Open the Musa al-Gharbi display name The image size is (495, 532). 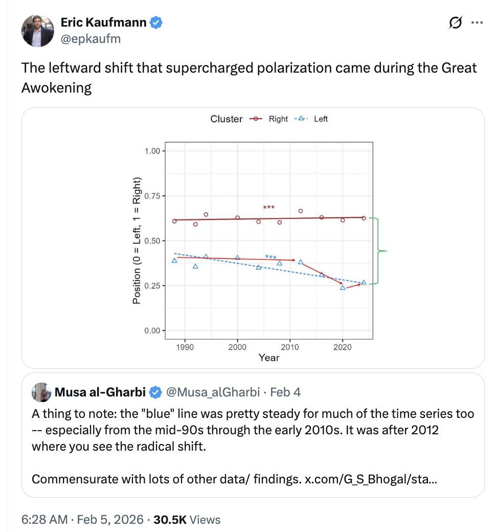point(100,392)
